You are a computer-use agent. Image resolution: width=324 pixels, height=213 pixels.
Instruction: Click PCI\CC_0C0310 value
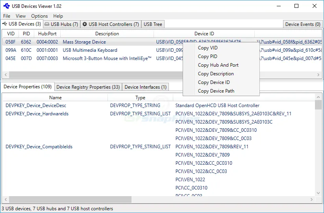(x=191, y=188)
